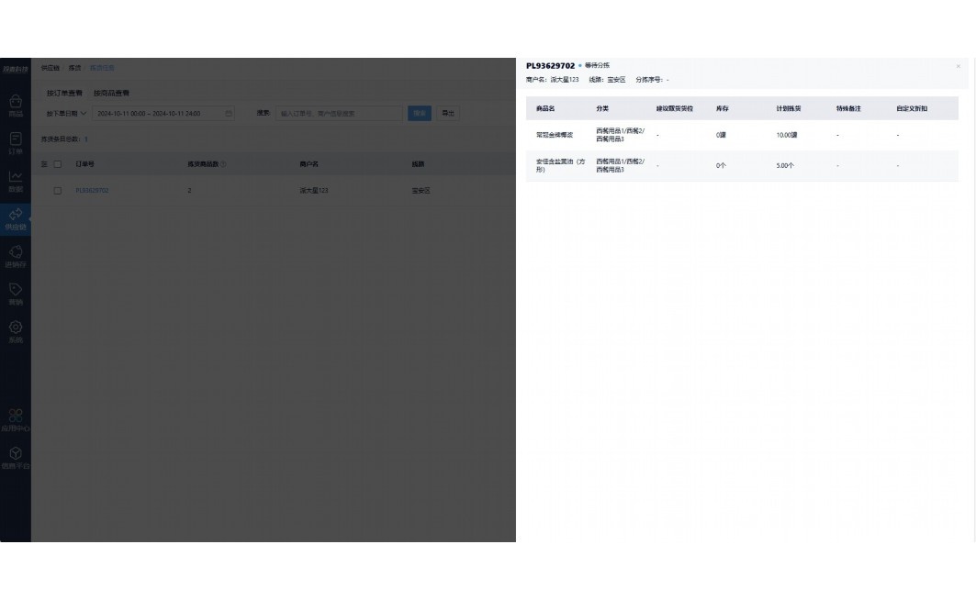This screenshot has width=976, height=600.
Task: Click the calendar icon in date range
Action: point(229,114)
